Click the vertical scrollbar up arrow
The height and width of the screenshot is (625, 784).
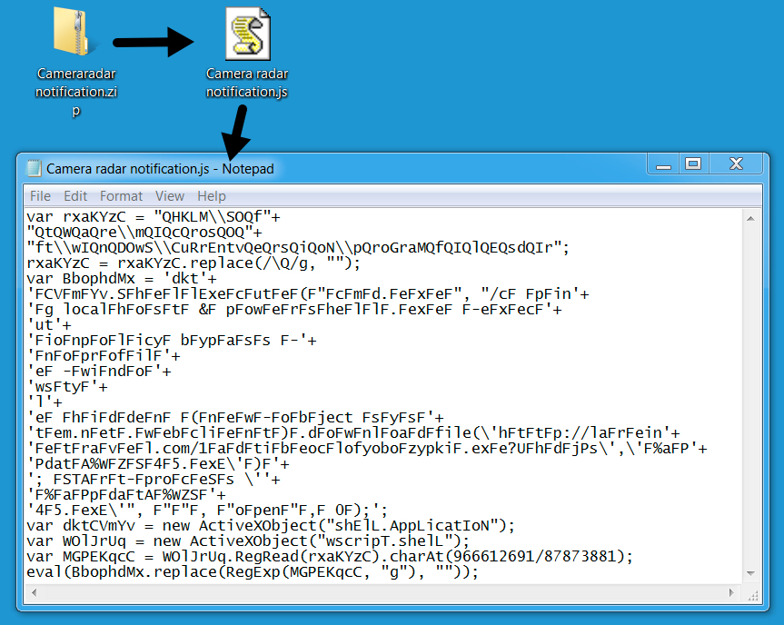pos(750,219)
